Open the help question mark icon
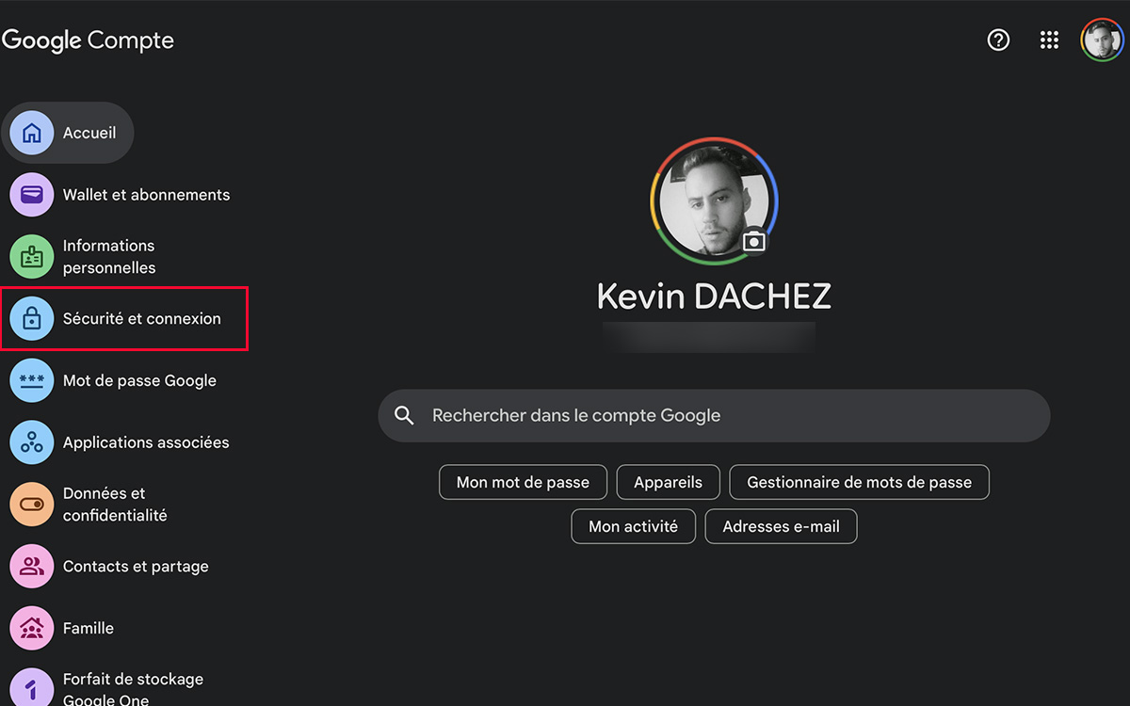 998,40
